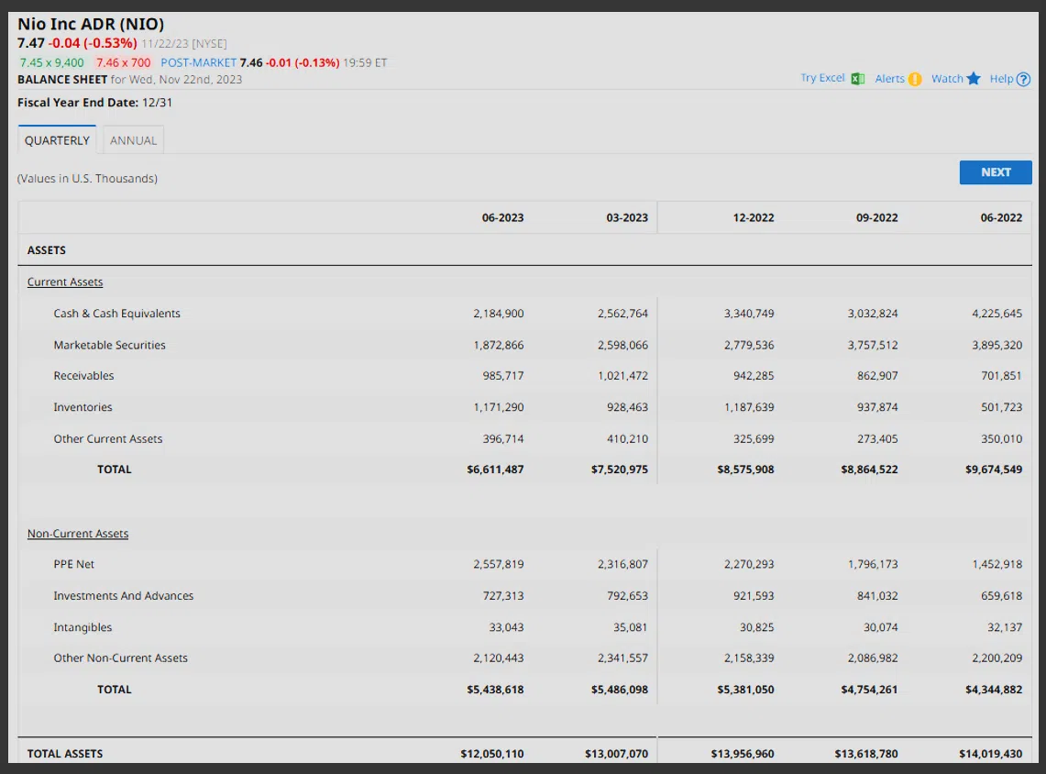This screenshot has height=774, width=1046.
Task: Click the Non-Current Assets underlined heading
Action: (77, 533)
